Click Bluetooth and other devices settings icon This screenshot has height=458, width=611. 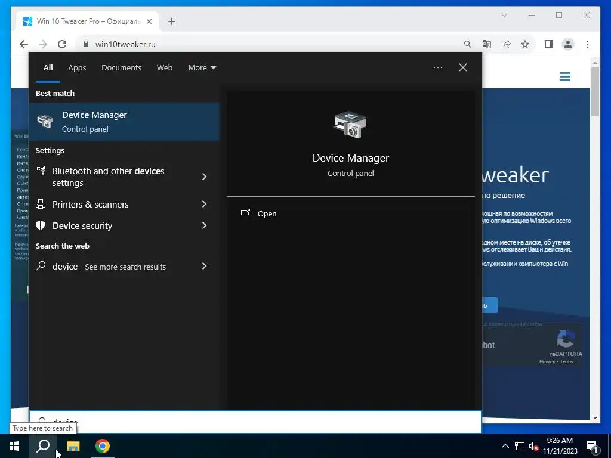click(x=41, y=171)
